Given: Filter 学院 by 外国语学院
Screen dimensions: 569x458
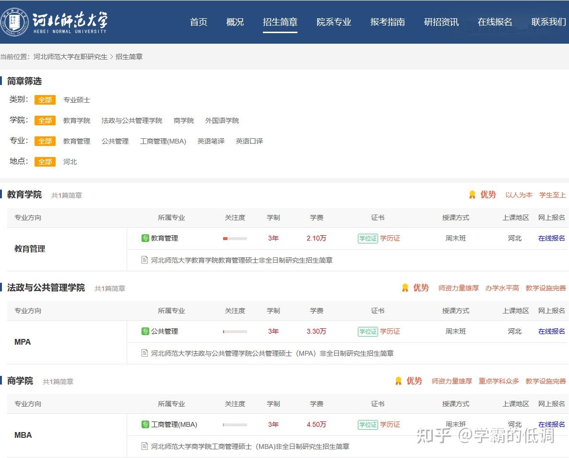Looking at the screenshot, I should coord(222,121).
